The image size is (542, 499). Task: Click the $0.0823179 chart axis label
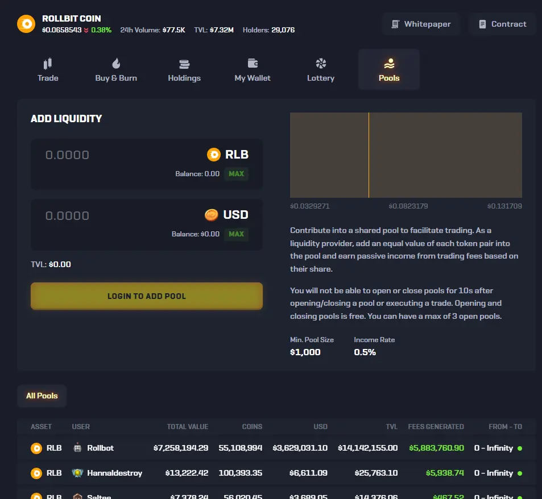tap(408, 206)
